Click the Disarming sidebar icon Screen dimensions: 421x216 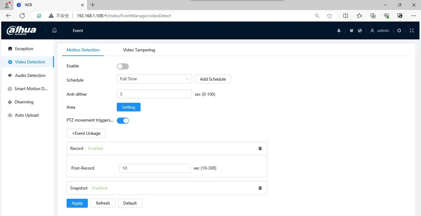point(10,102)
